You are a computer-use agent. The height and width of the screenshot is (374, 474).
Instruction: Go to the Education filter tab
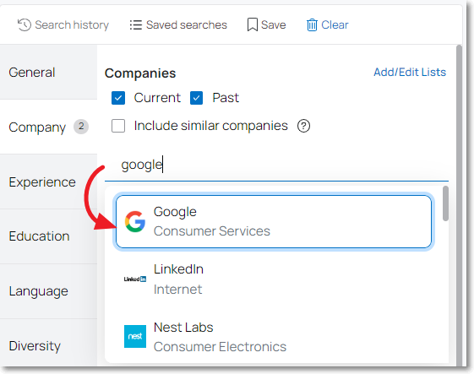coord(48,236)
